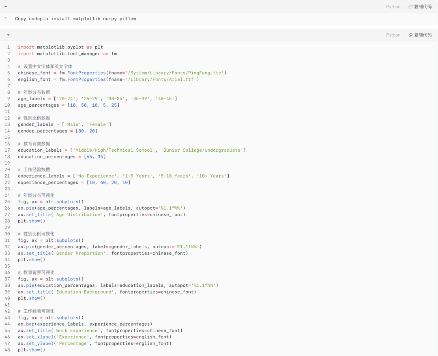Viewport: 438px width, 356px height.
Task: Click the set_ylabel 'Percentage' line
Action: click(x=94, y=343)
